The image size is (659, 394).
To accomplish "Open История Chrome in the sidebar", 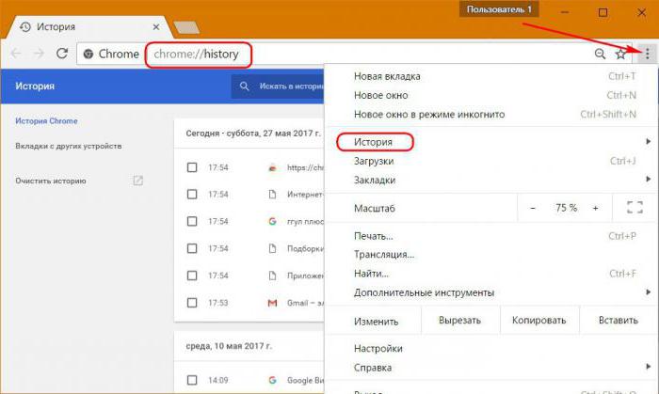I will (x=46, y=121).
